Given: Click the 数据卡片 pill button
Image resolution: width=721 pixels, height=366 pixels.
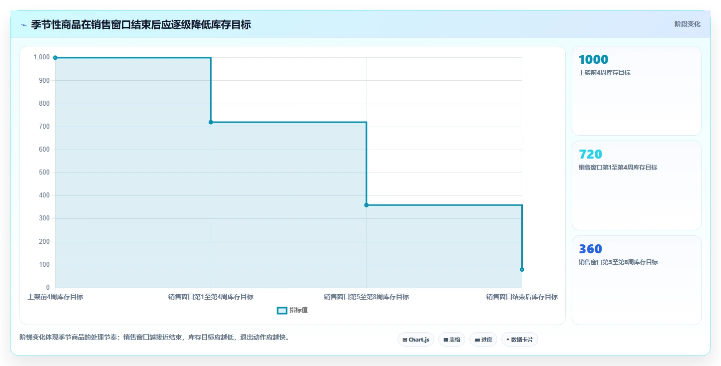Looking at the screenshot, I should tap(520, 340).
